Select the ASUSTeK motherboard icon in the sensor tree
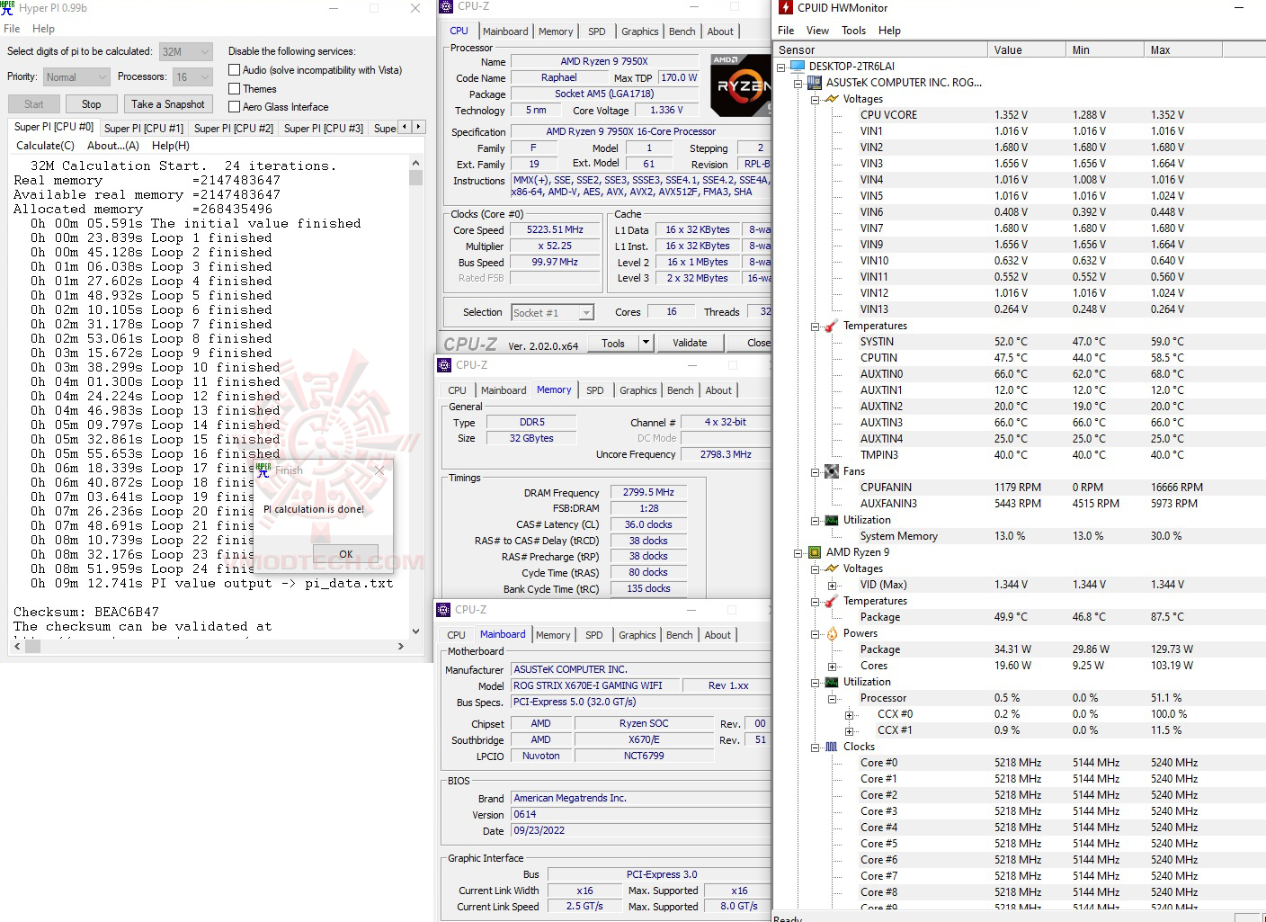Screen dimensions: 1266x922 (x=815, y=83)
